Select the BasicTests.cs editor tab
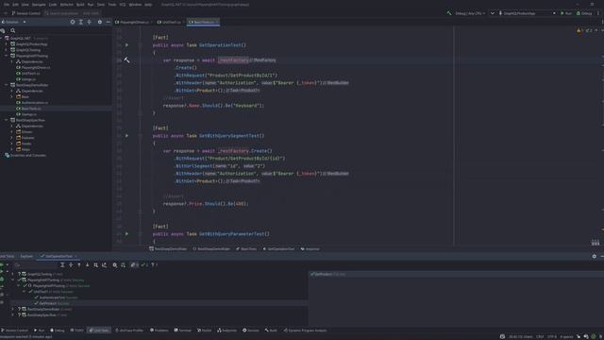This screenshot has height=340, width=604. (204, 22)
